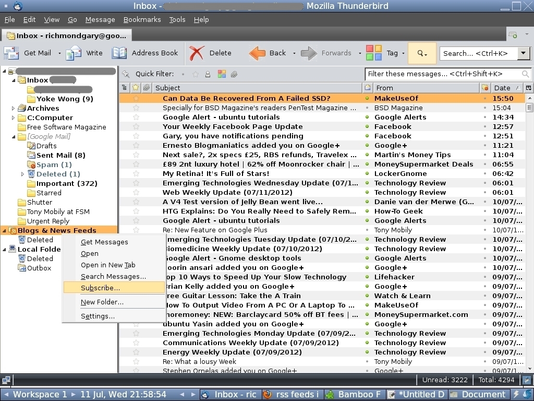The height and width of the screenshot is (401, 534).
Task: Click the orange Back arrow icon
Action: [257, 53]
